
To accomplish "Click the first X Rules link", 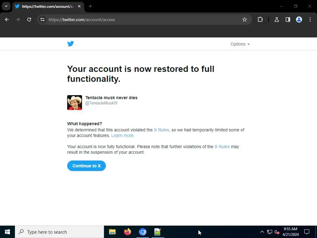I will point(162,130).
